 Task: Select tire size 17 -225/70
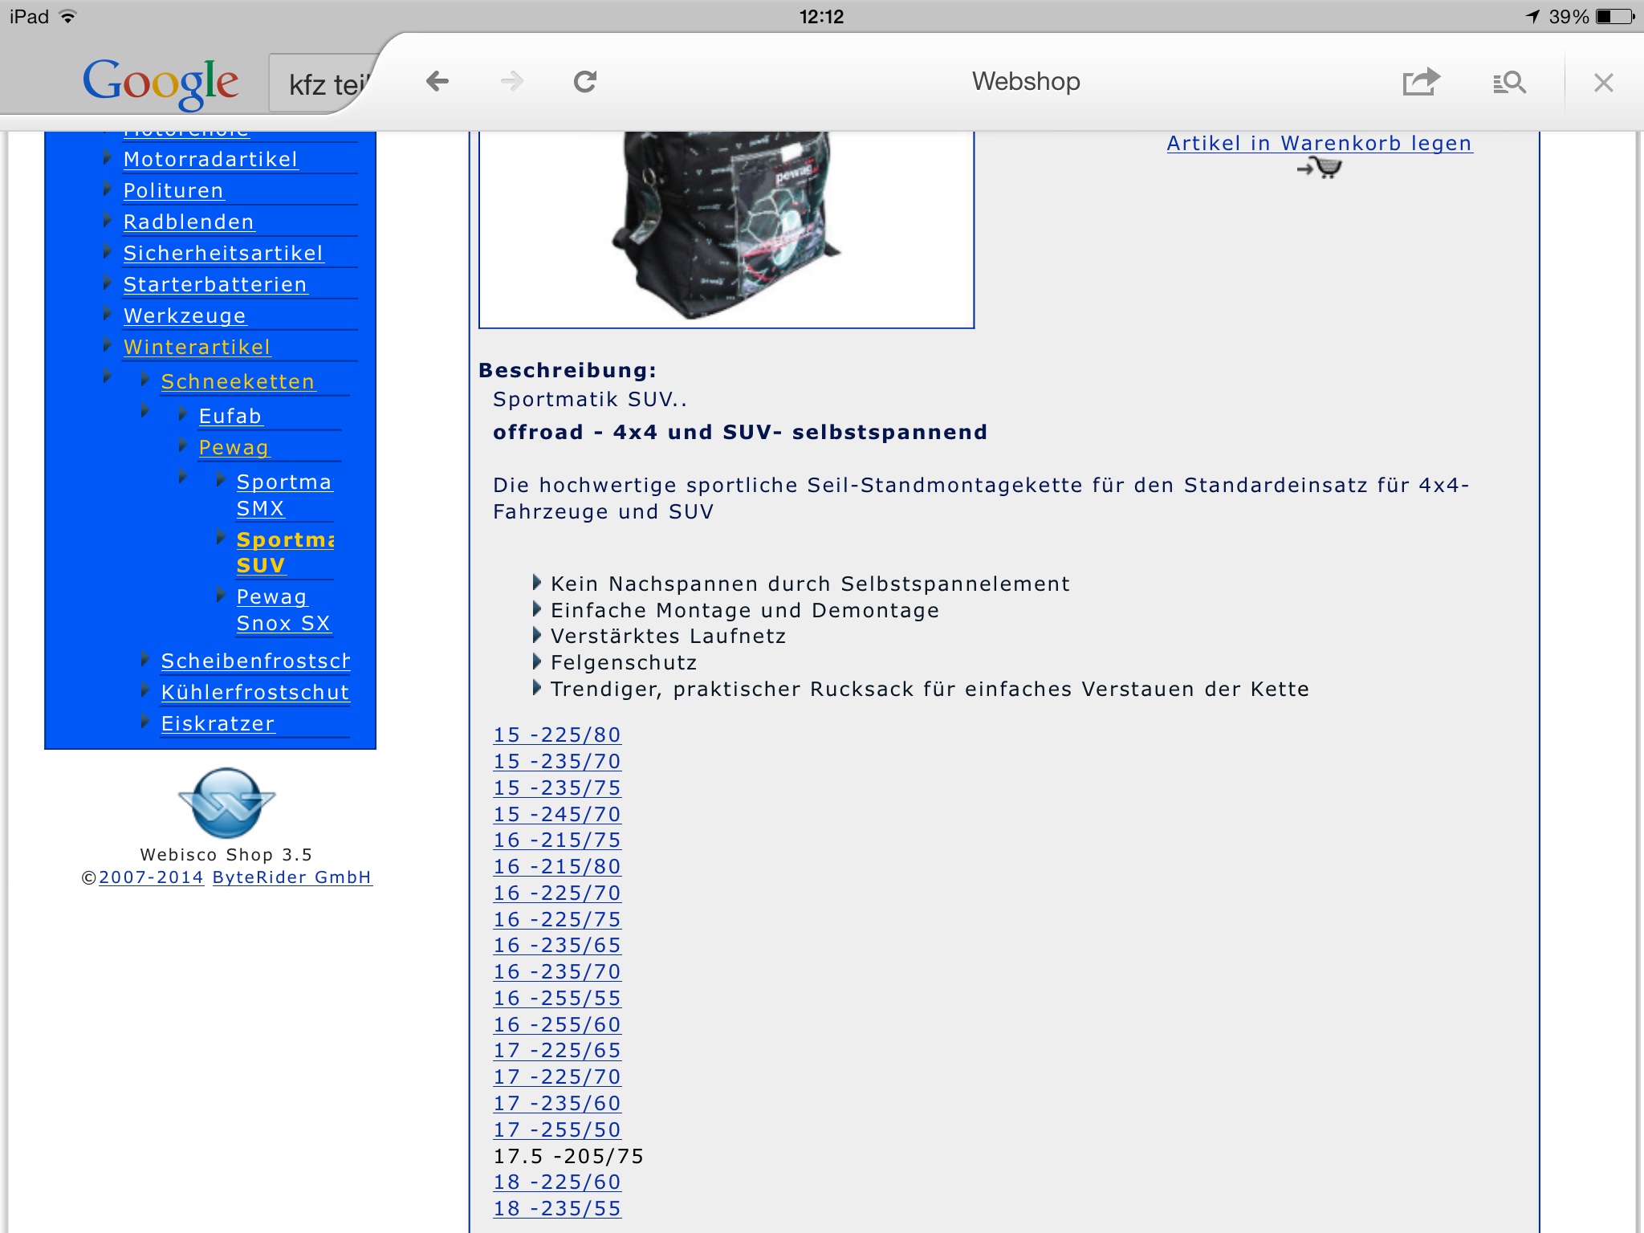[557, 1076]
